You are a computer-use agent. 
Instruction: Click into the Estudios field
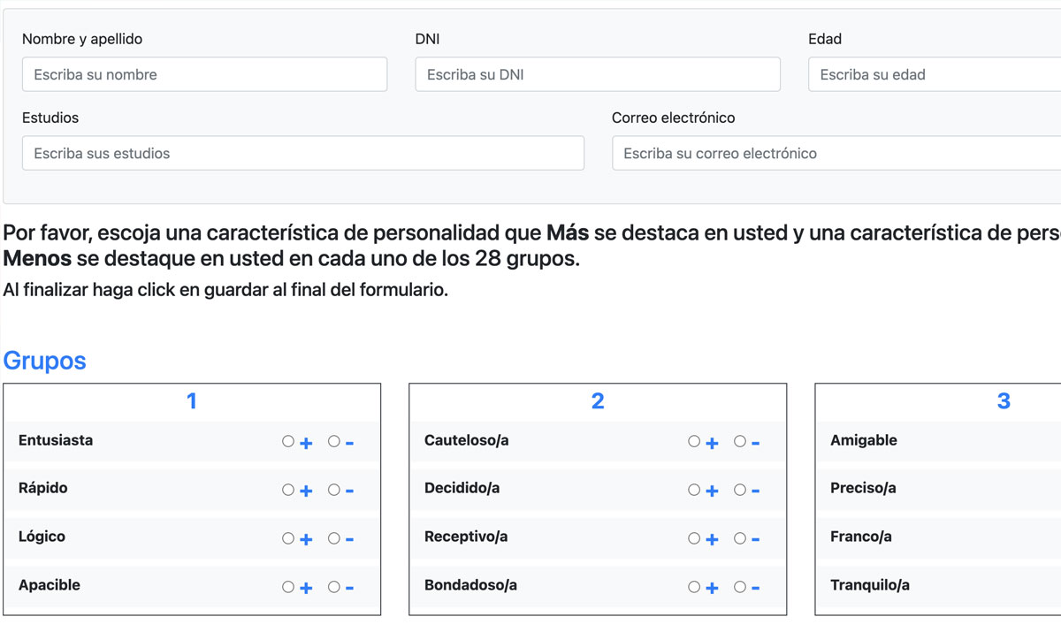click(x=302, y=153)
